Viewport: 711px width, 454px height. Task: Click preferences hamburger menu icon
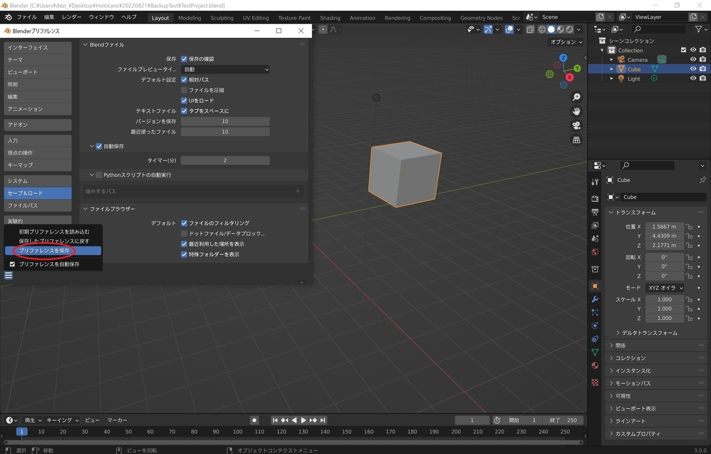pyautogui.click(x=8, y=275)
